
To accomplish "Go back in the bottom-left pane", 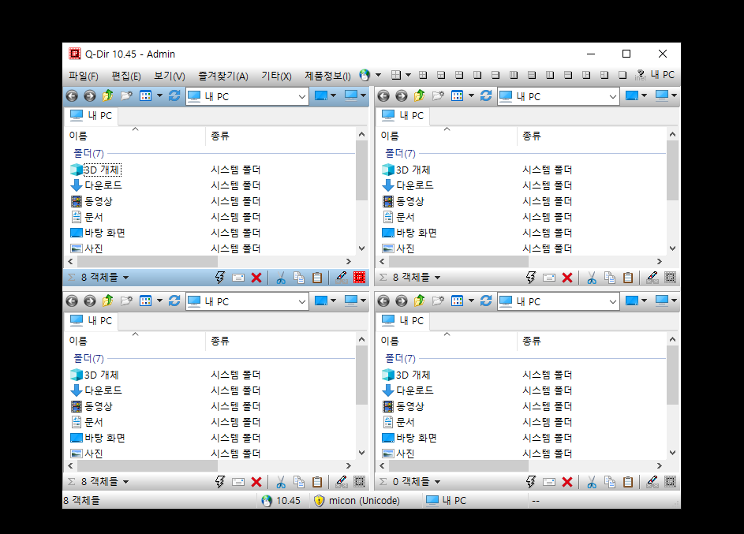I will coord(72,301).
